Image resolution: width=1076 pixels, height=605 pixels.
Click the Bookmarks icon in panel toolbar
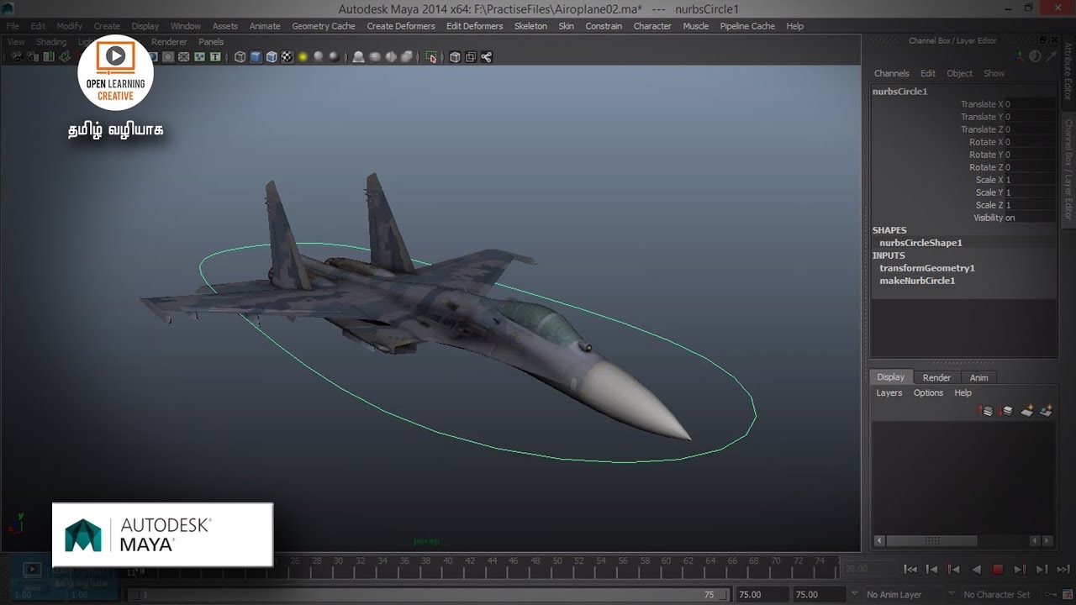pyautogui.click(x=50, y=57)
